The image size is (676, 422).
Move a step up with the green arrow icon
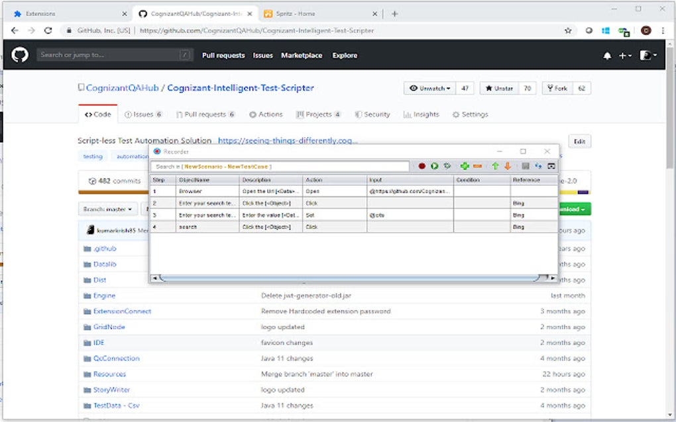pos(494,165)
